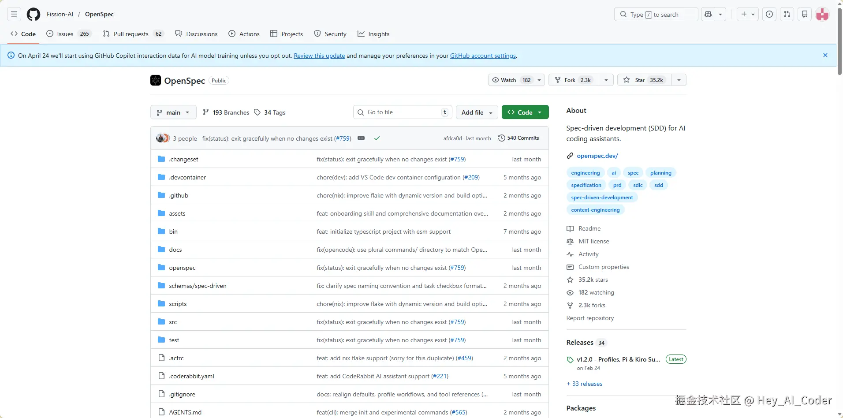The height and width of the screenshot is (418, 843).
Task: Switch to the Code tab
Action: (x=23, y=34)
